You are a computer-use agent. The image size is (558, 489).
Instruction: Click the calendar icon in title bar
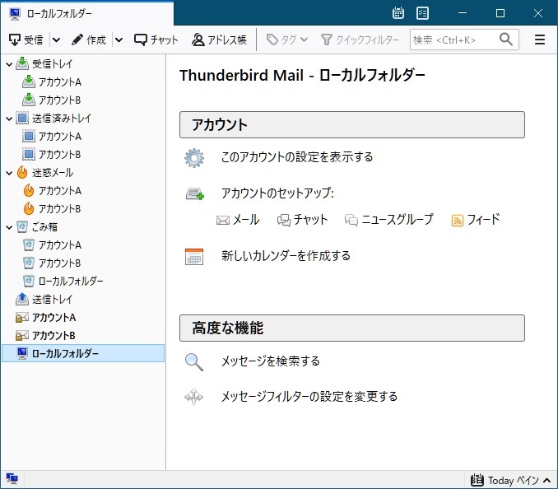point(398,13)
